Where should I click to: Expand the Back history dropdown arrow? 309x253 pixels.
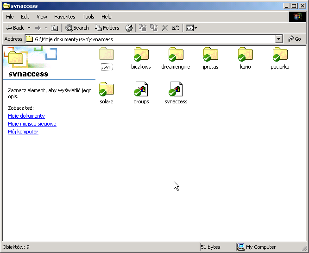(29, 28)
